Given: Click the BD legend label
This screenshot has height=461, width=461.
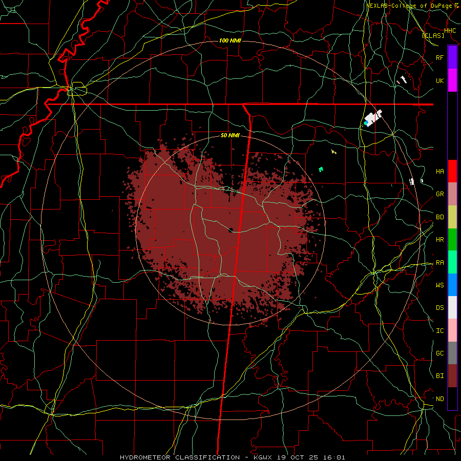Looking at the screenshot, I should coord(439,217).
